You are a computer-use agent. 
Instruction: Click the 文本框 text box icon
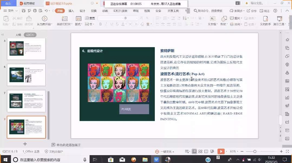point(212,19)
